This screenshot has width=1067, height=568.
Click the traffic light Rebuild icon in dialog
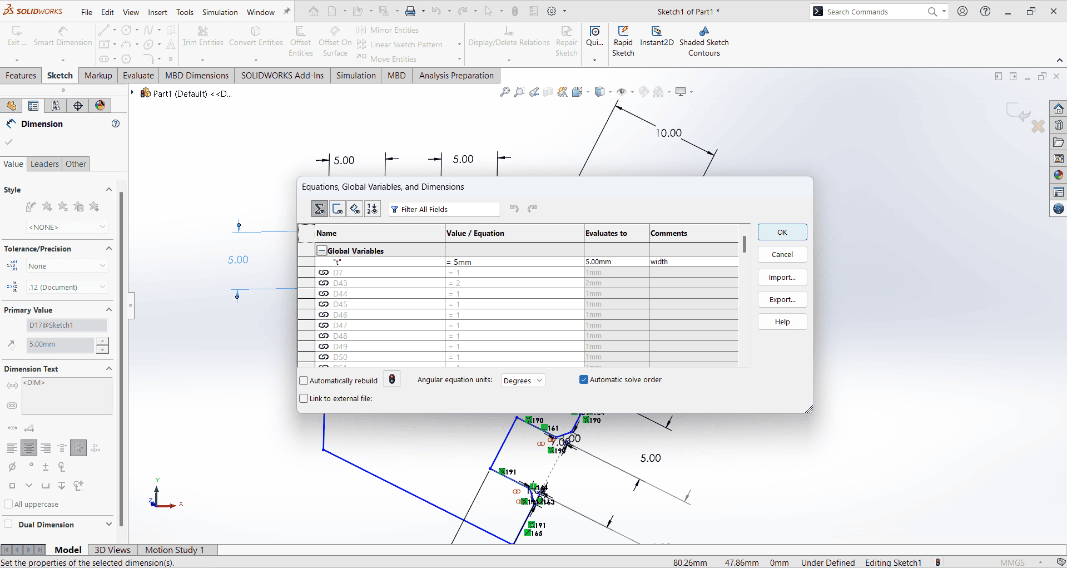(392, 379)
